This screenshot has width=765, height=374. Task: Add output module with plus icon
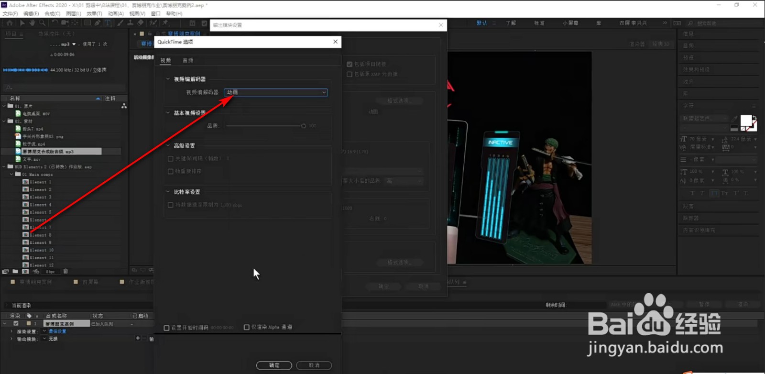138,338
